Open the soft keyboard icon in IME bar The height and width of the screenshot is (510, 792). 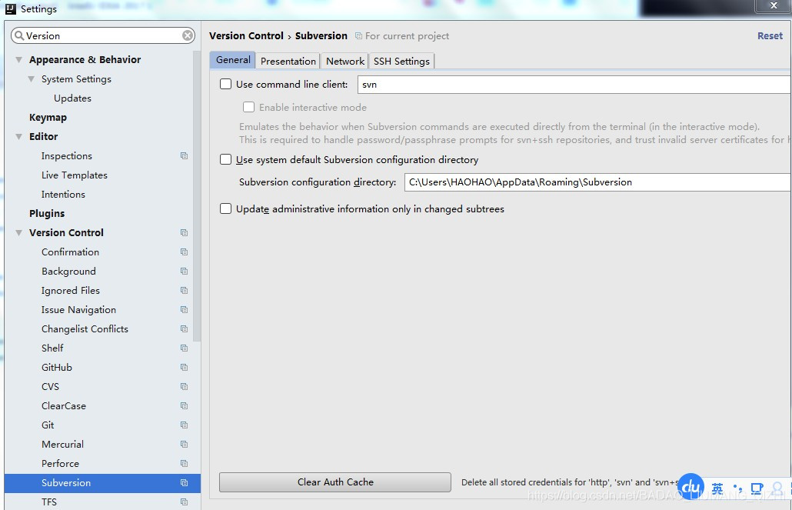(756, 488)
